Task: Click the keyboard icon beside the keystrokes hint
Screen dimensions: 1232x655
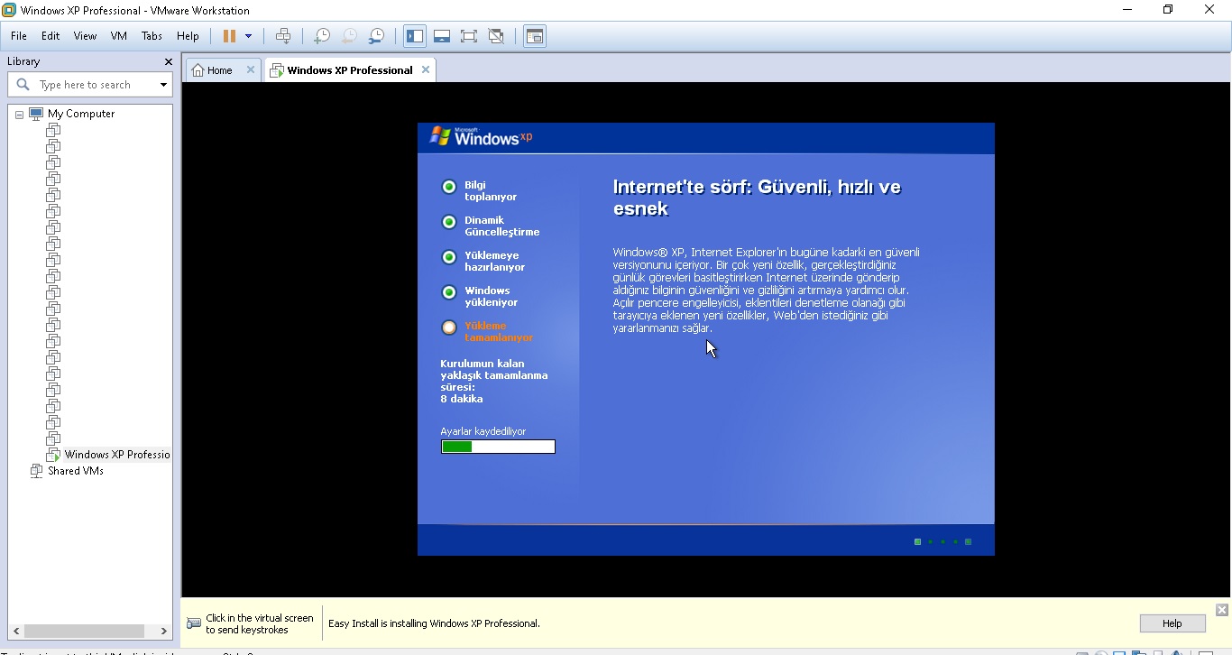Action: coord(194,623)
